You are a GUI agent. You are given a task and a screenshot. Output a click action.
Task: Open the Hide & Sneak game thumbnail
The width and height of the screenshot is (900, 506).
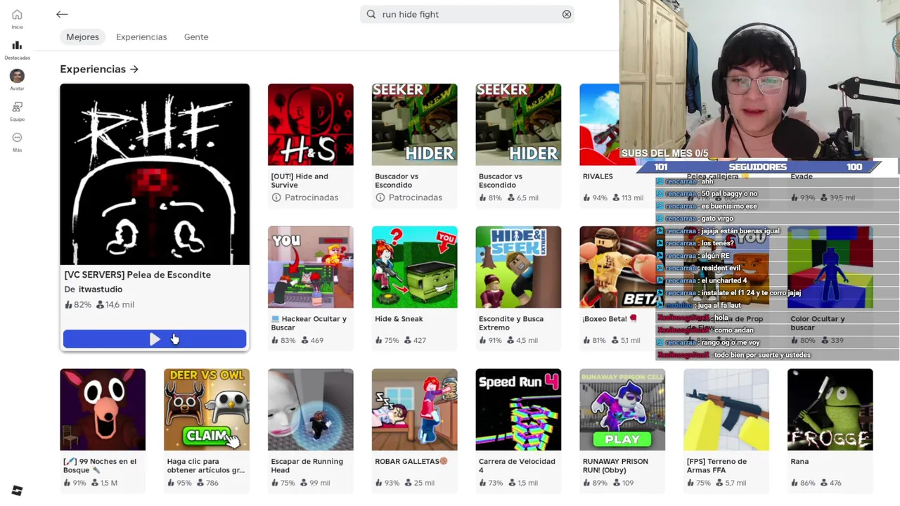414,267
